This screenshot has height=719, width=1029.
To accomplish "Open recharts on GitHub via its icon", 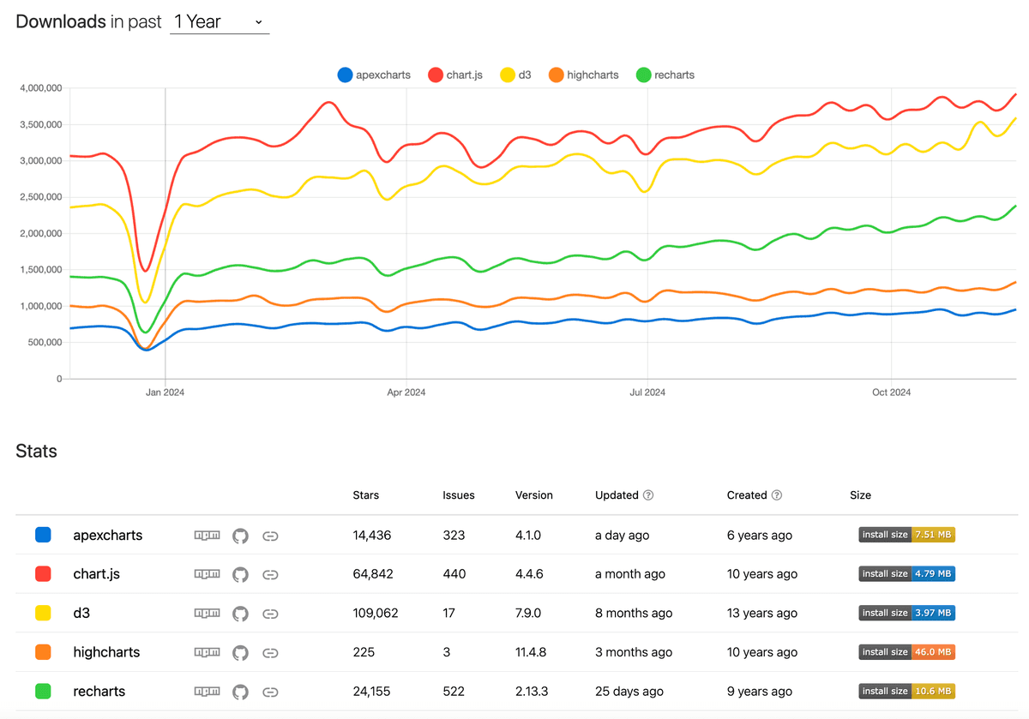I will [x=240, y=691].
